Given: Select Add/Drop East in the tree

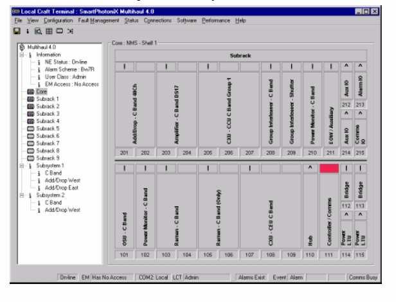Looking at the screenshot, I should [62, 188].
